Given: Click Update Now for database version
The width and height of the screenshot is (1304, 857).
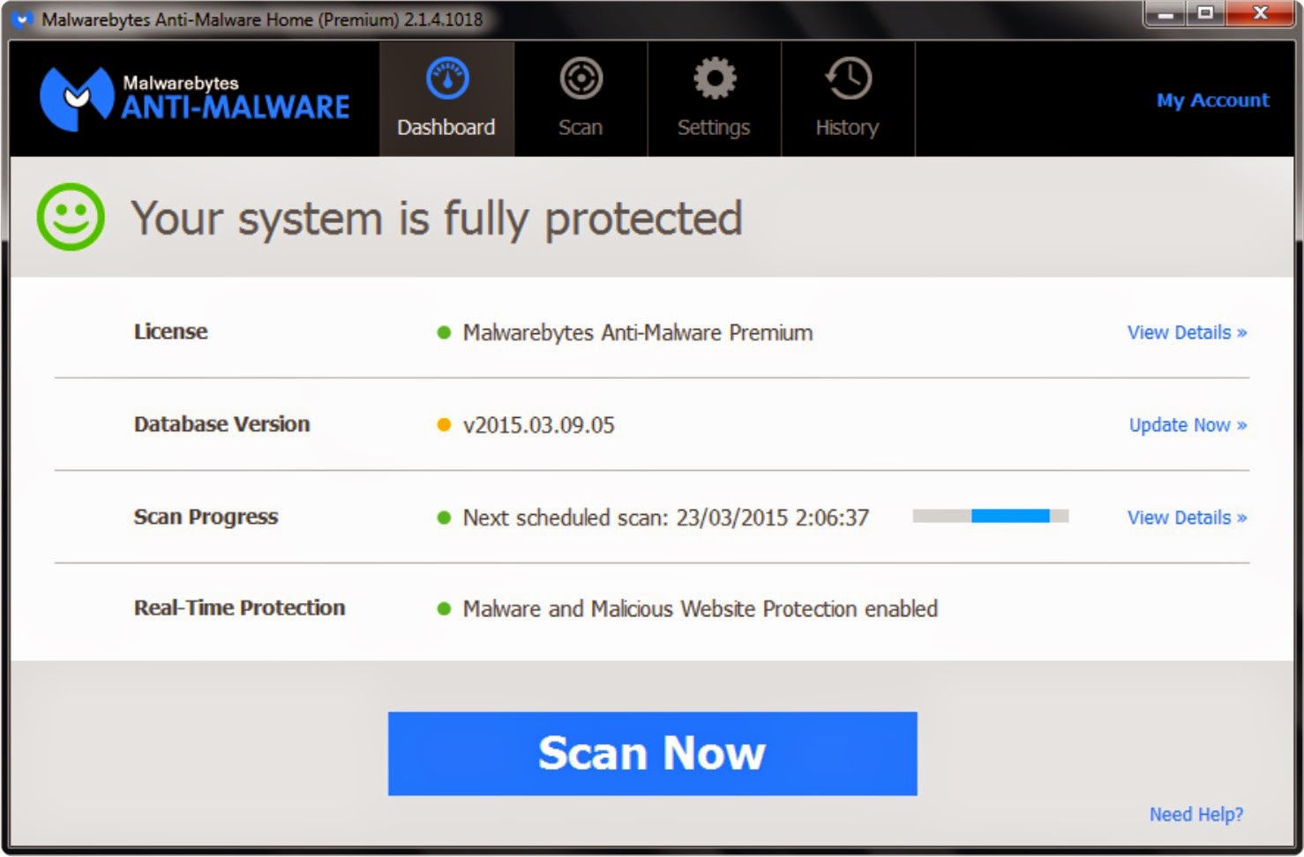Looking at the screenshot, I should coord(1188,425).
